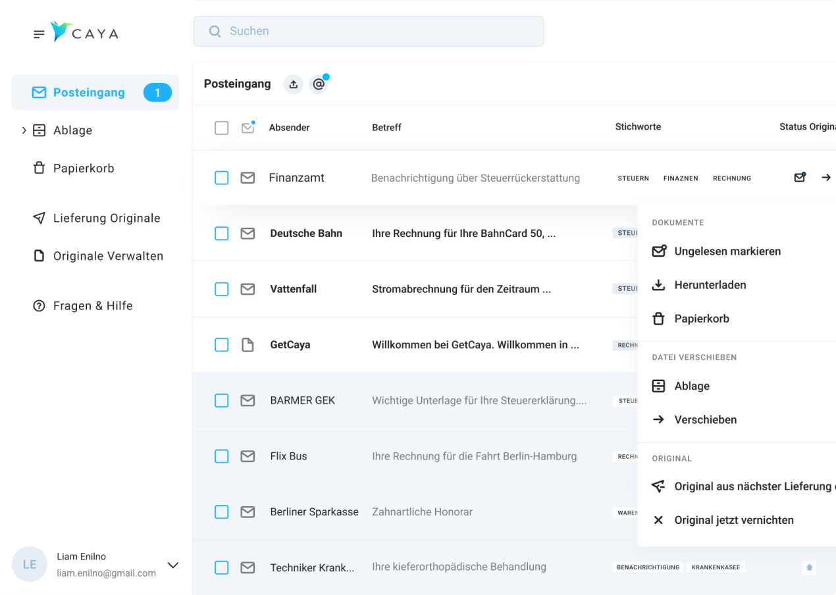Click the envelope icon in Berliner Sparkasse row
The width and height of the screenshot is (836, 595).
click(x=248, y=511)
